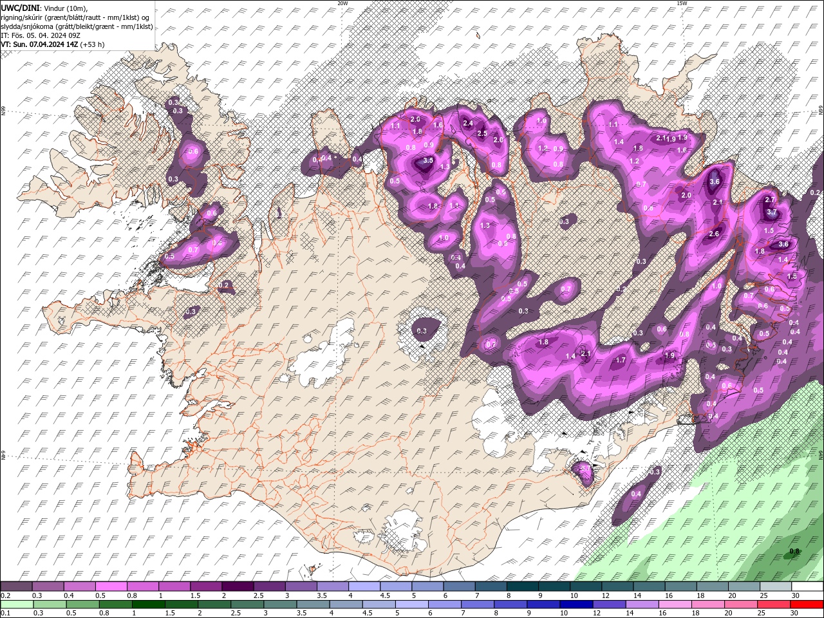This screenshot has height=618, width=824.
Task: Click the 20W longitude label on the top edge
Action: (x=342, y=3)
